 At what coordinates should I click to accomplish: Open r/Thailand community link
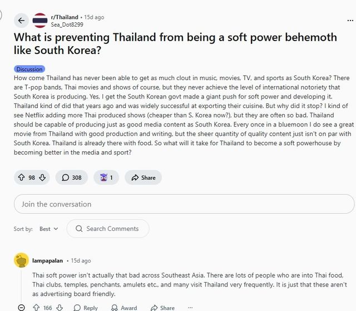tap(64, 17)
